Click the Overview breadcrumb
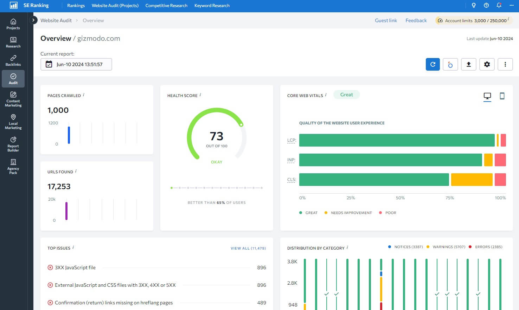This screenshot has height=310, width=519. 93,20
